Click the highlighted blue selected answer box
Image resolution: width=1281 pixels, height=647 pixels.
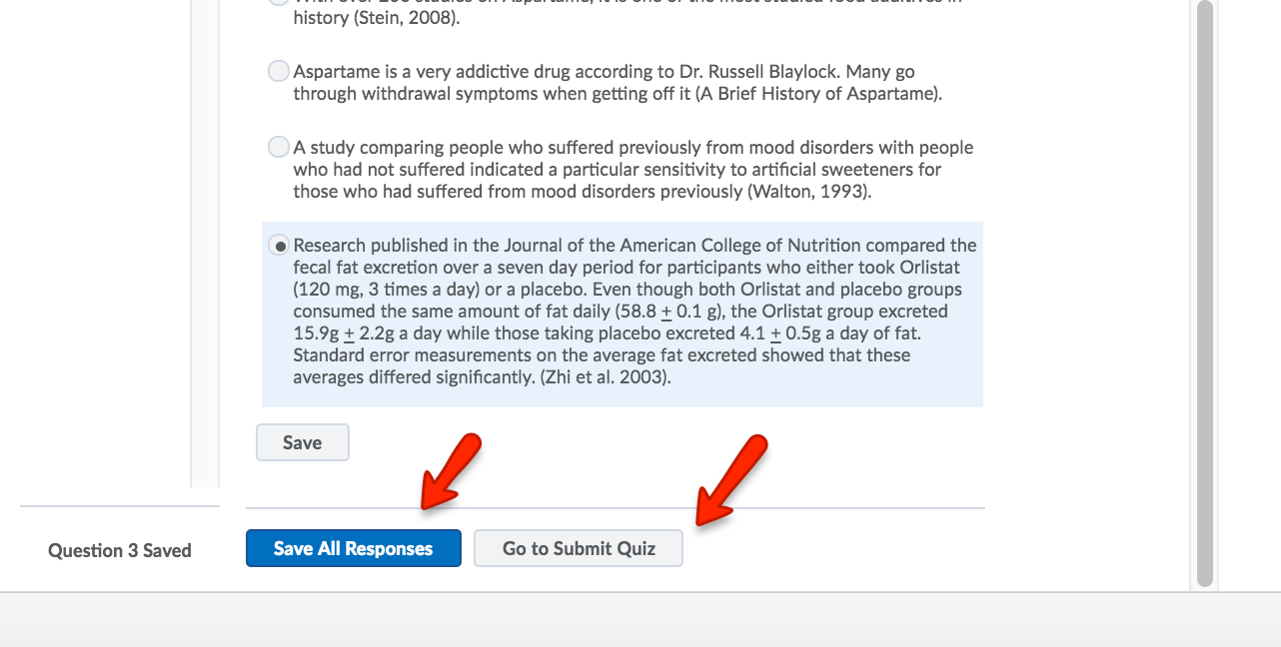click(x=623, y=315)
